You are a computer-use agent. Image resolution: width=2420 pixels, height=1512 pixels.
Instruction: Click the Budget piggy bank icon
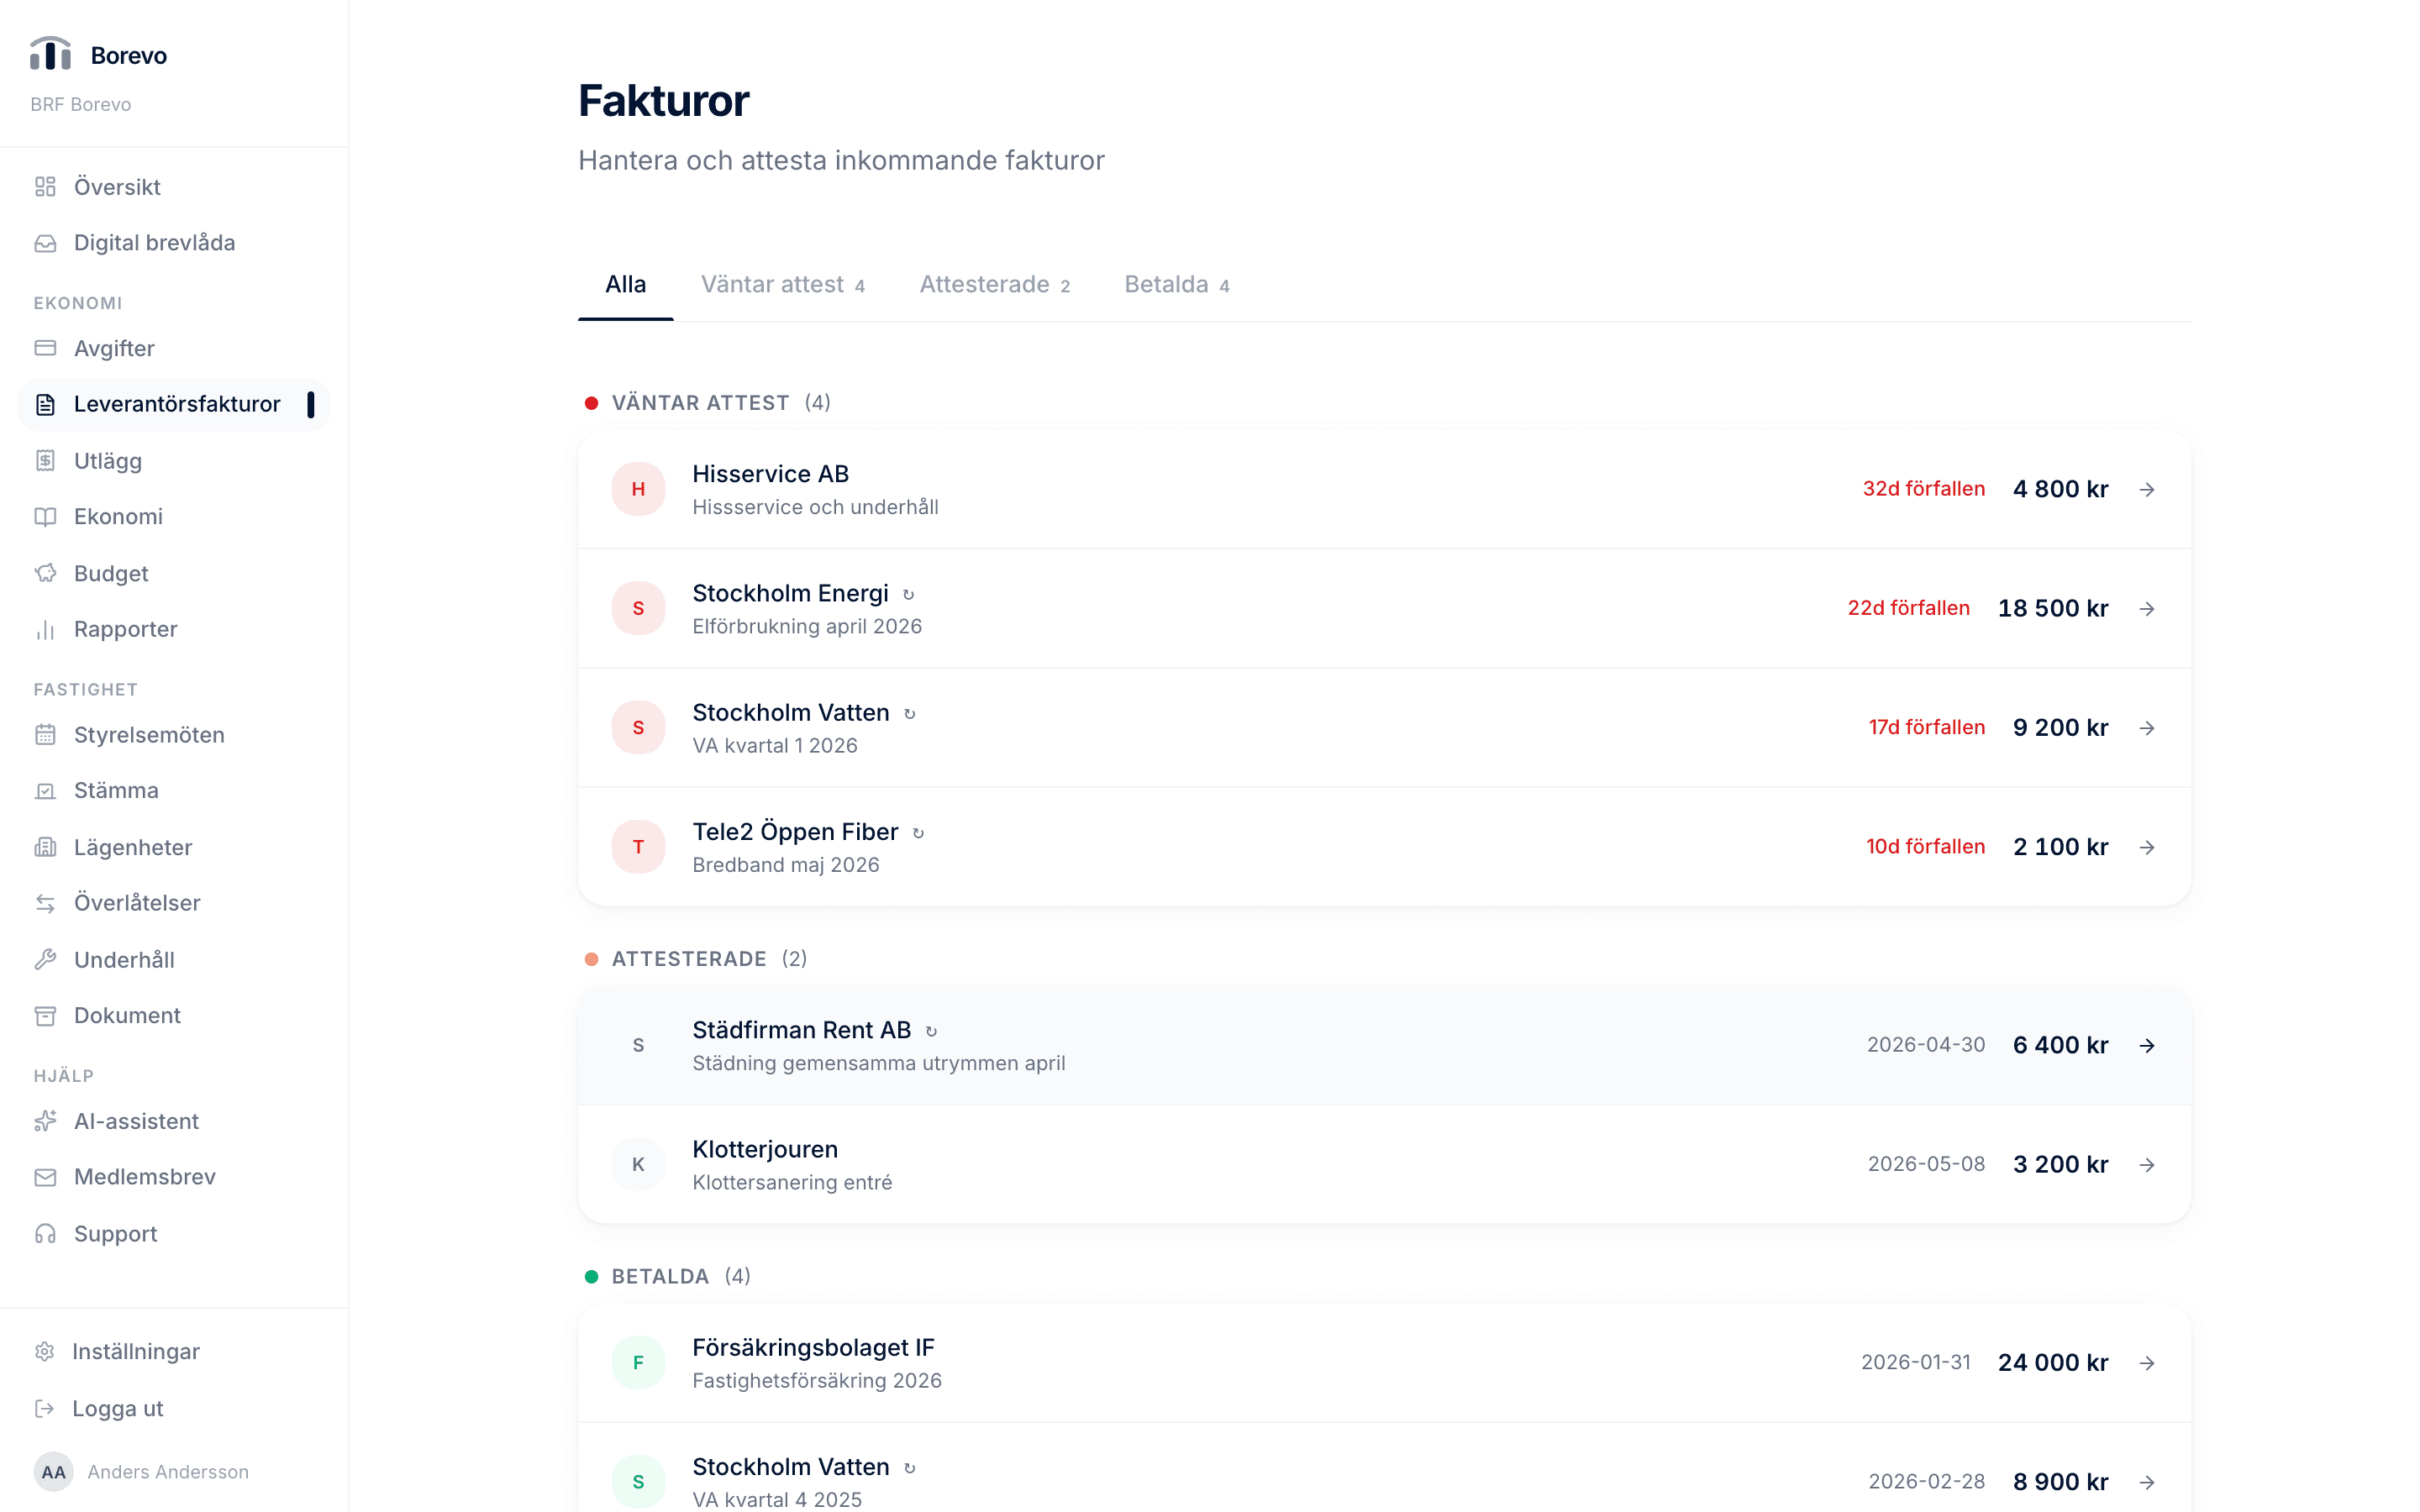click(45, 573)
